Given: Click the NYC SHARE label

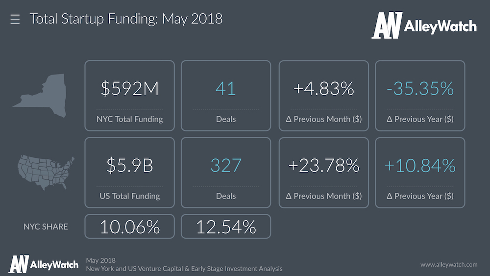Looking at the screenshot, I should 46,226.
